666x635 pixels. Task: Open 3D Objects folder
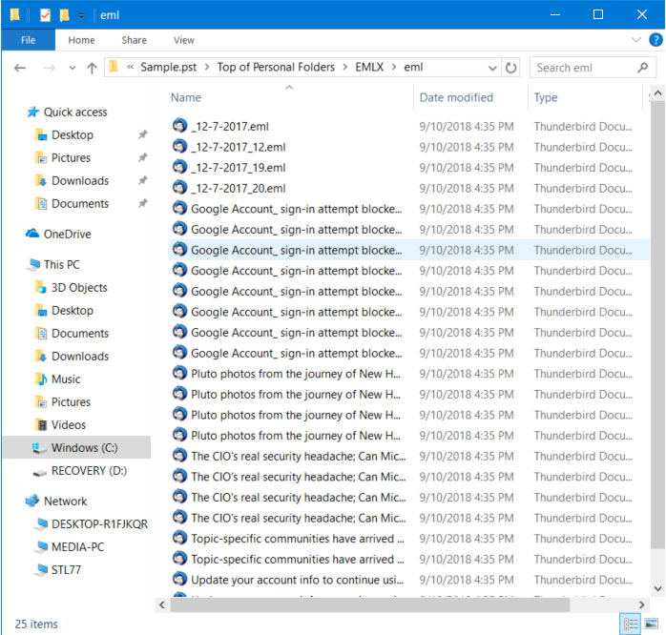click(x=79, y=288)
